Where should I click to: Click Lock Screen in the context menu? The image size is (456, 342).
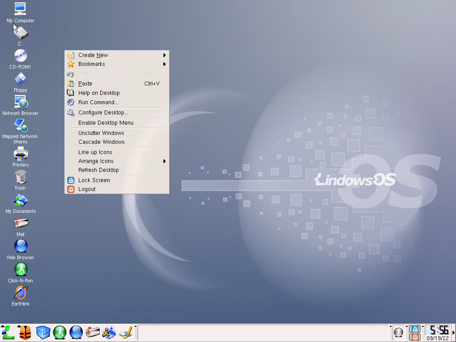point(94,180)
